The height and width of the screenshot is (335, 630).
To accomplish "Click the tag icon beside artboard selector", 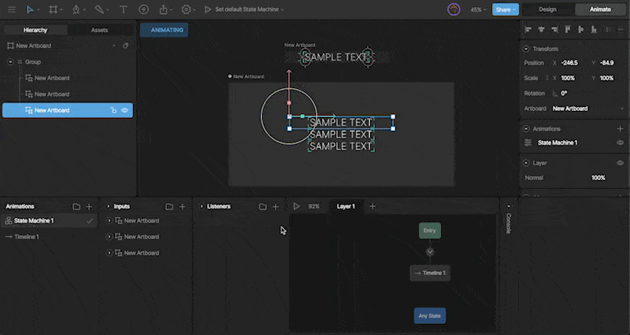I will click(x=125, y=46).
